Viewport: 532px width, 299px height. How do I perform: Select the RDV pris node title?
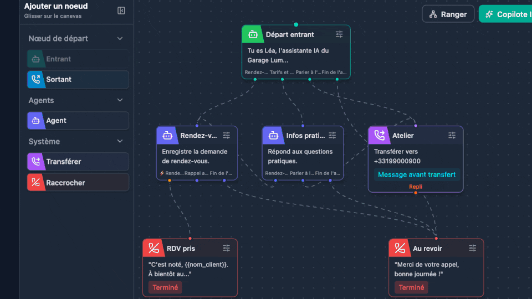click(181, 249)
